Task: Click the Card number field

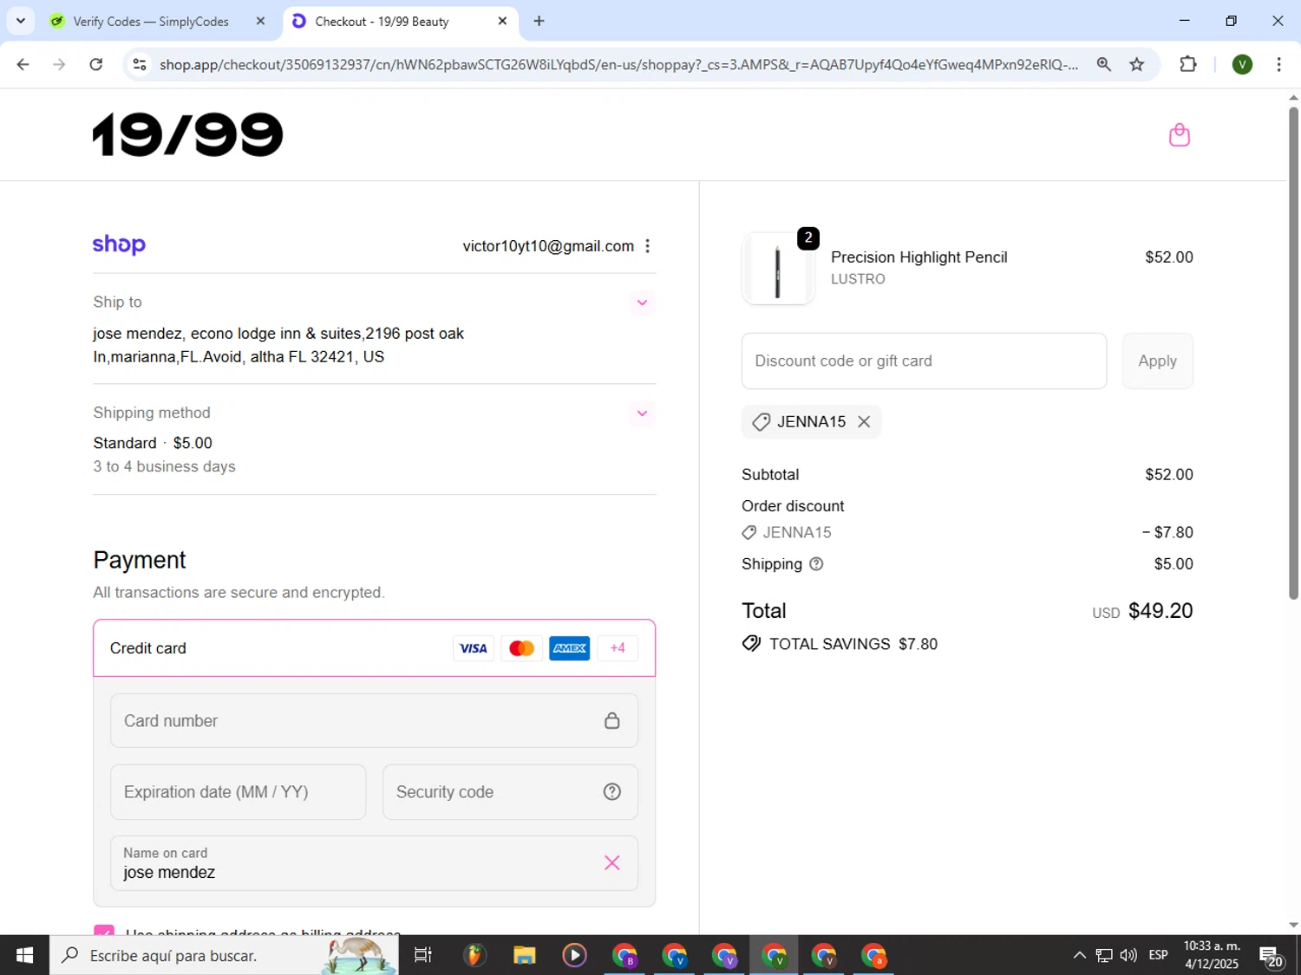Action: pos(374,721)
